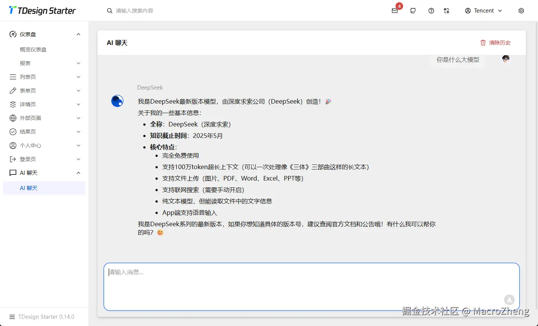Click the AI 聊天 chat bubble icon
Screen dimensions: 538x326
(13, 173)
